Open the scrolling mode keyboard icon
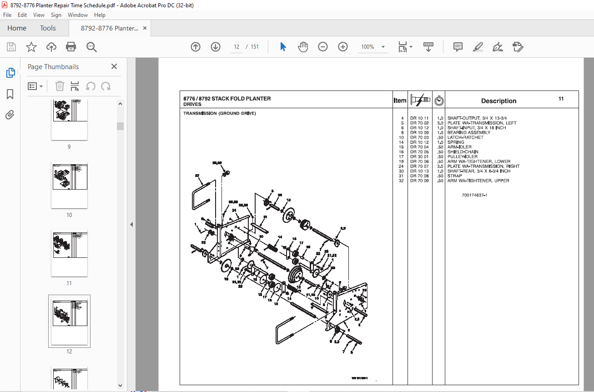 tap(428, 47)
